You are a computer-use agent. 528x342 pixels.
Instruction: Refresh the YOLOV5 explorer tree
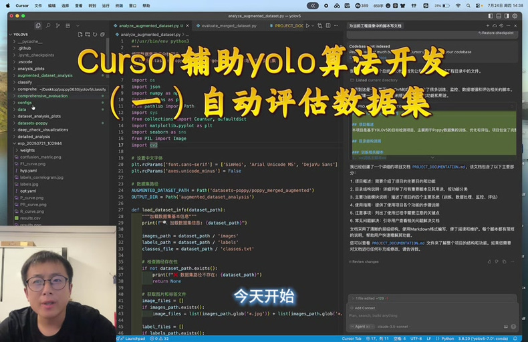pyautogui.click(x=95, y=34)
